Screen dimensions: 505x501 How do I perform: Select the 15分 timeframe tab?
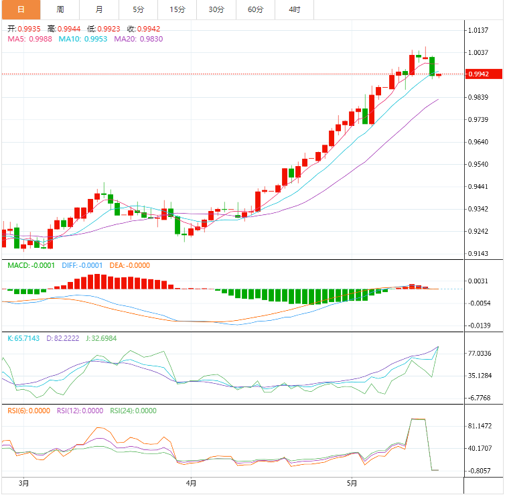point(177,9)
